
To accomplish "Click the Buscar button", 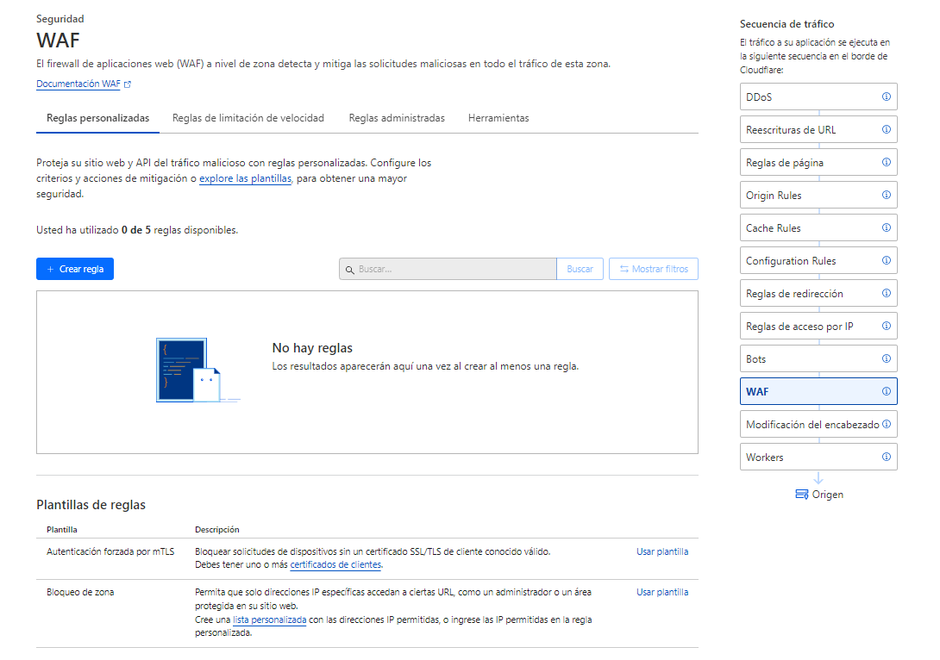I will (580, 269).
